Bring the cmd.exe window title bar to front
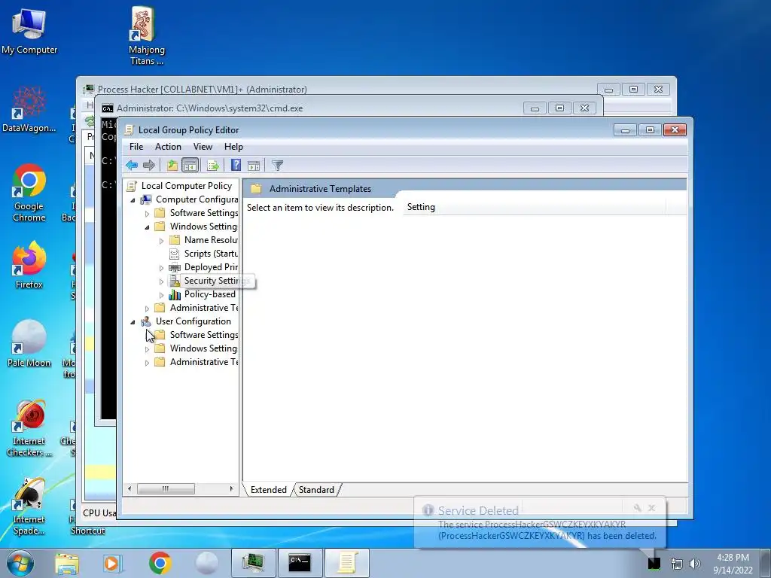 tap(315, 108)
